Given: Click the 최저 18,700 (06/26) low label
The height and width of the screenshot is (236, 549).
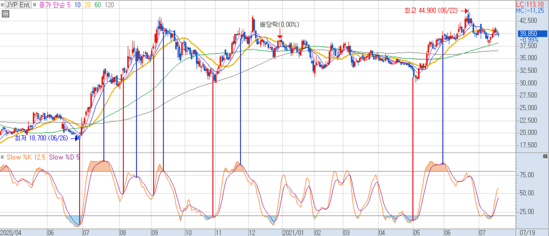Looking at the screenshot, I should tap(41, 138).
